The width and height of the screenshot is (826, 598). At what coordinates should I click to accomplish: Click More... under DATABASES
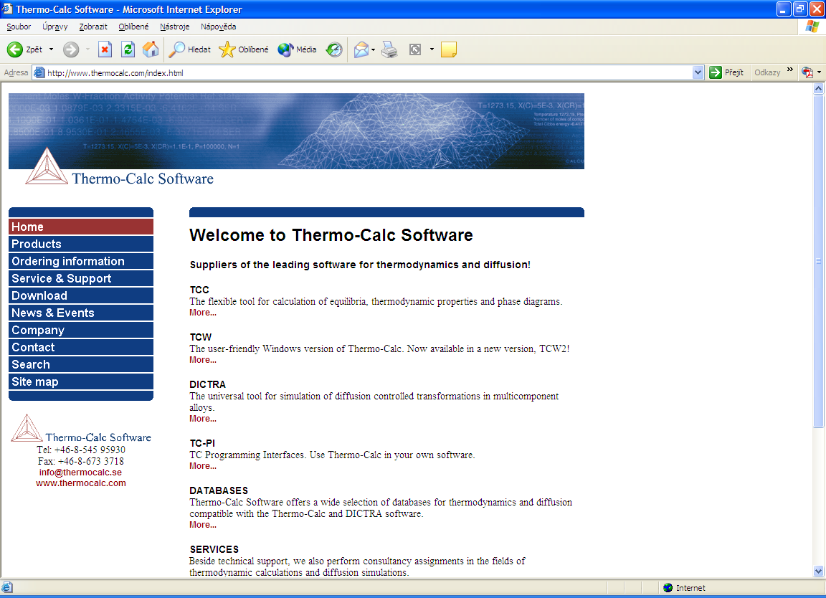click(203, 525)
